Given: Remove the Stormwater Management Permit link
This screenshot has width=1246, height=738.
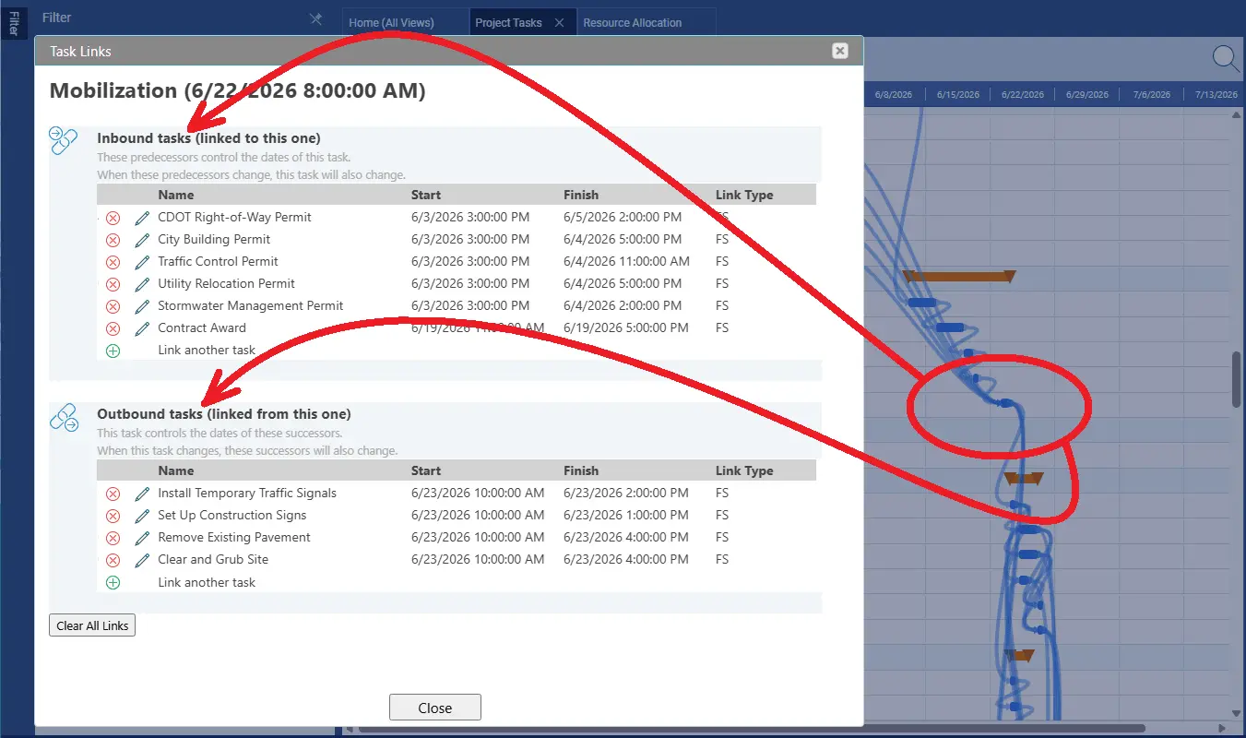Looking at the screenshot, I should coord(113,307).
